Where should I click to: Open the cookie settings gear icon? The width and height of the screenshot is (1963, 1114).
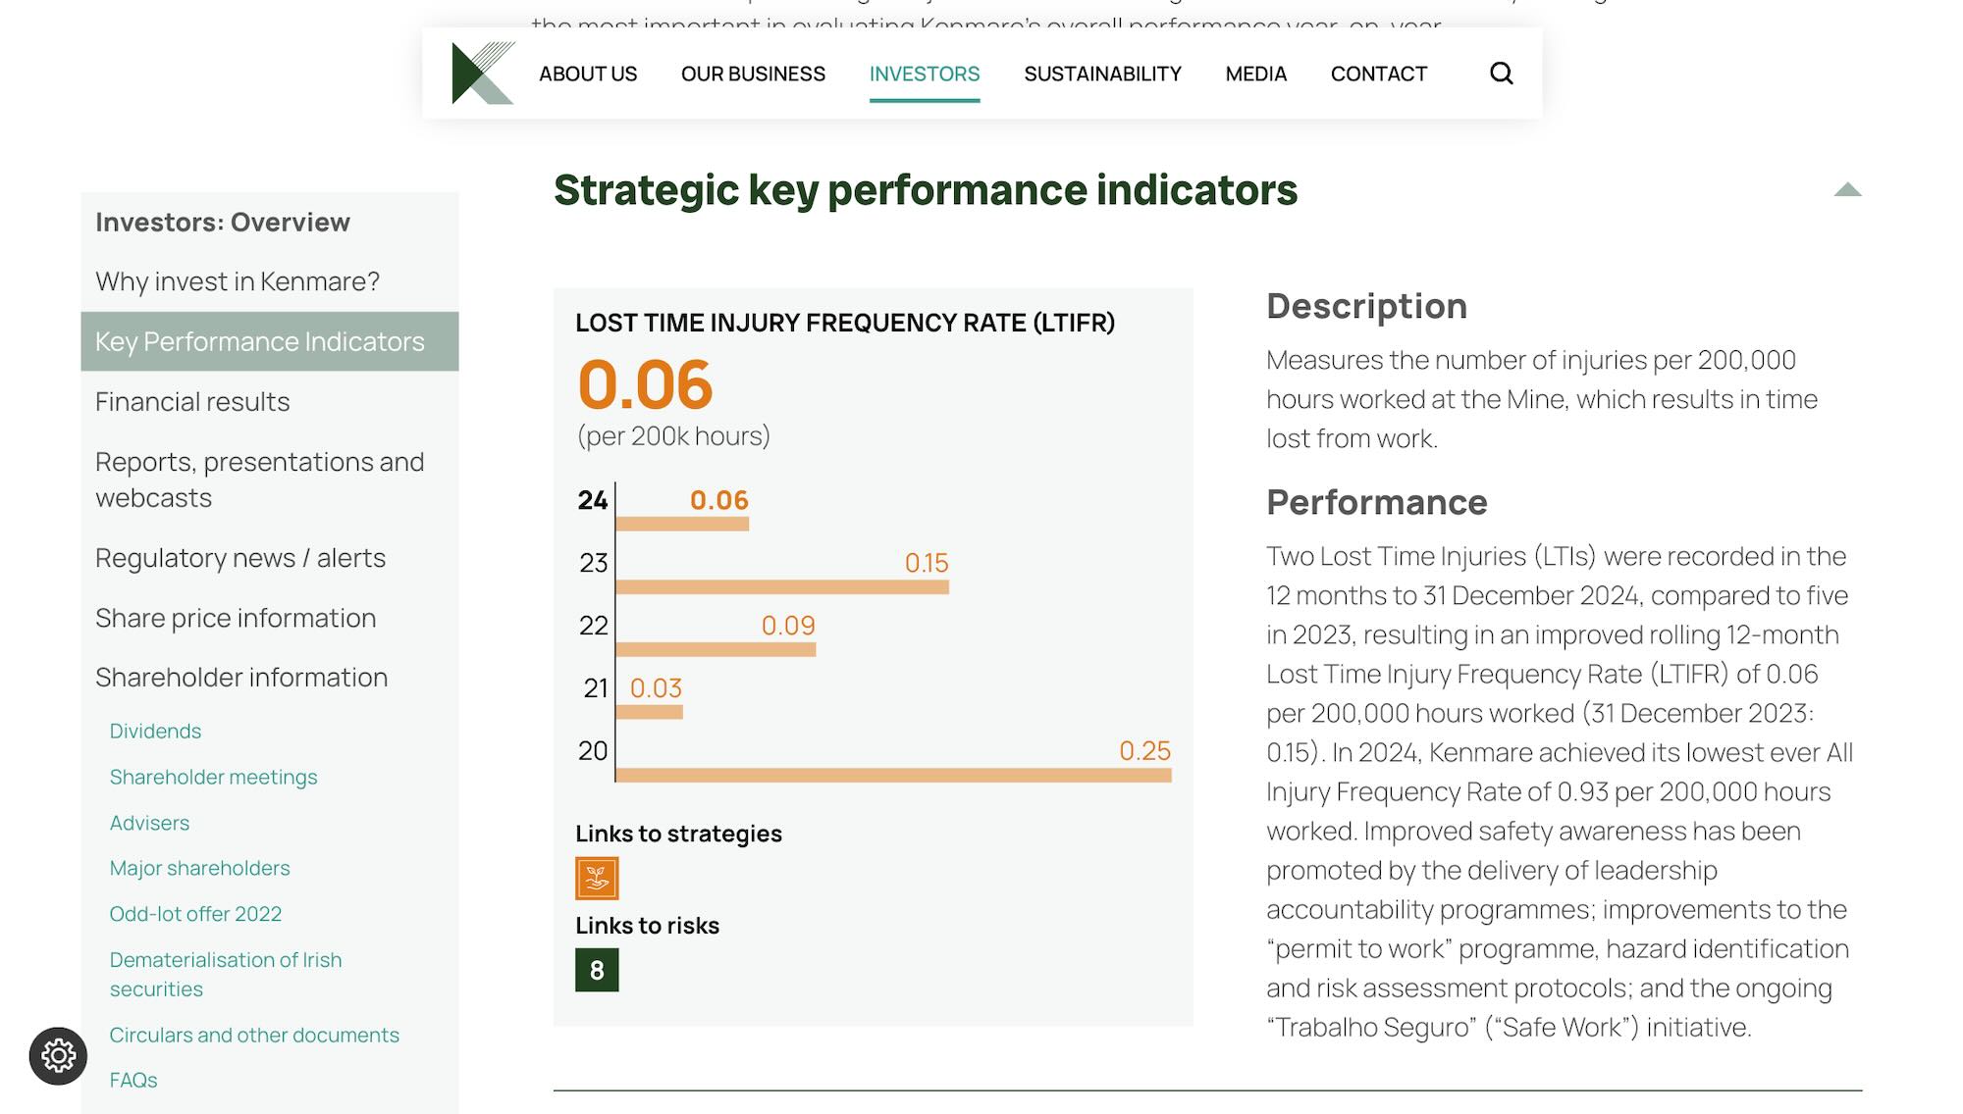[58, 1056]
